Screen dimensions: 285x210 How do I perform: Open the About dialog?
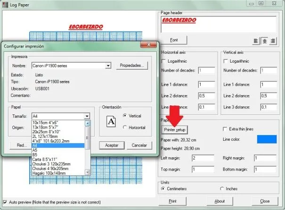[x=220, y=201]
